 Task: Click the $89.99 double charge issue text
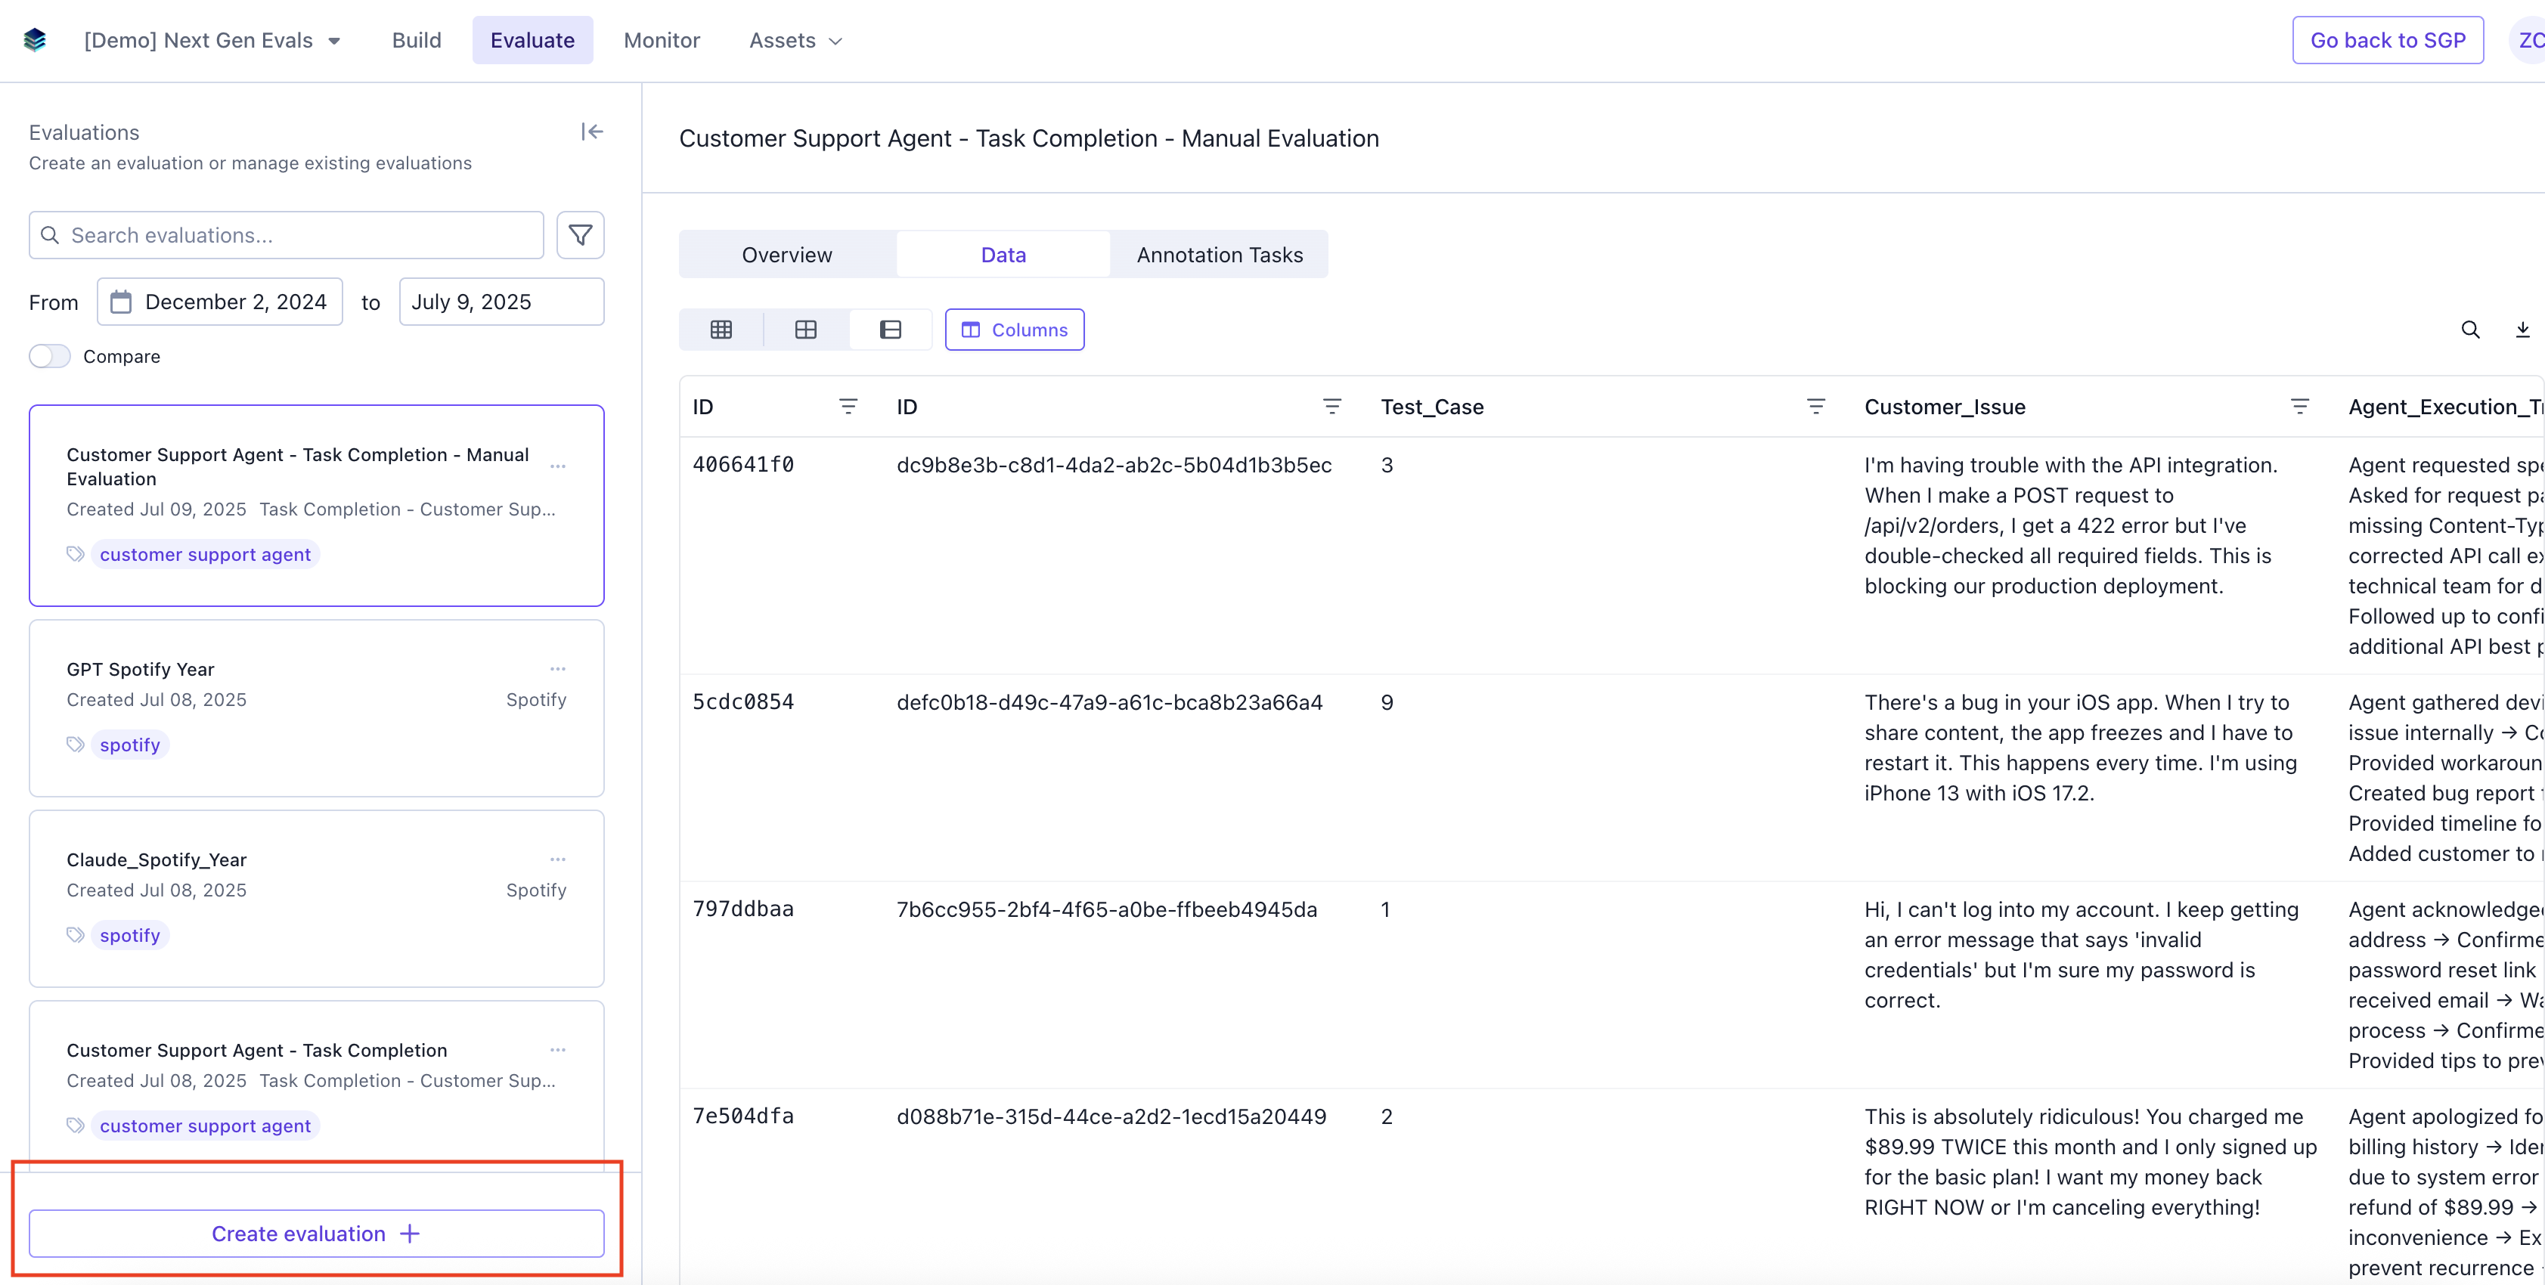point(2091,1163)
